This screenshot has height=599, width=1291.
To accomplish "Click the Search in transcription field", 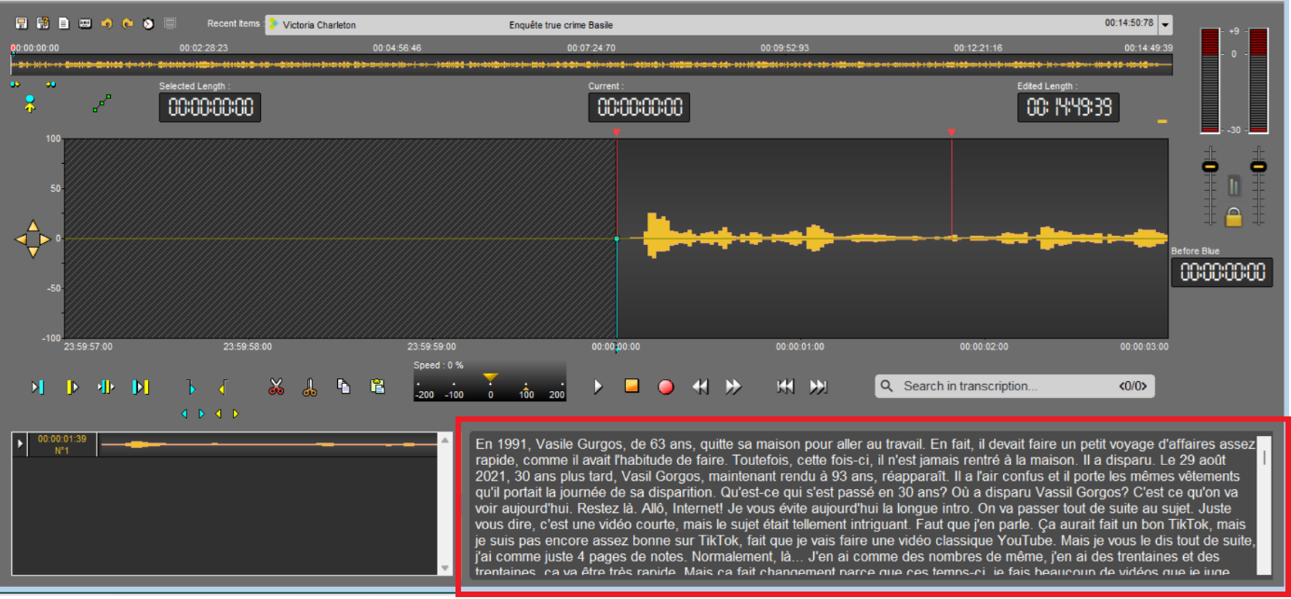I will pos(1006,386).
